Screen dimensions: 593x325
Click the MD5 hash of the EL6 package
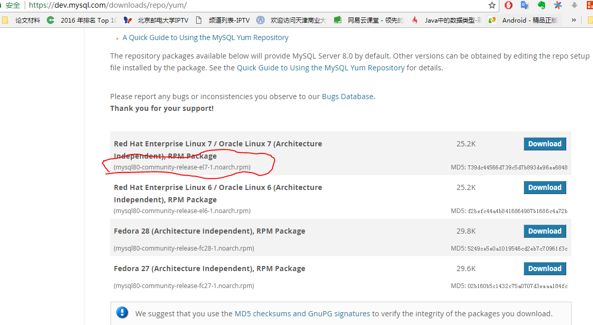pyautogui.click(x=517, y=211)
